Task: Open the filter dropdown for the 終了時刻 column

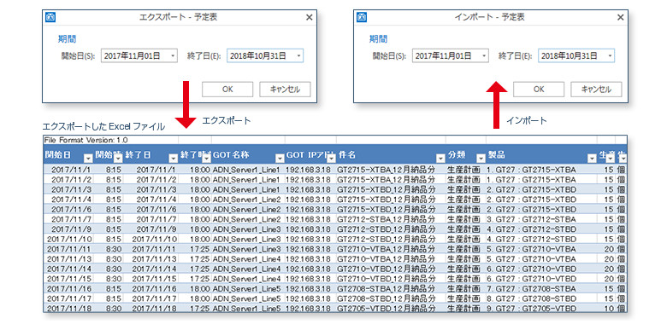Action: point(206,159)
